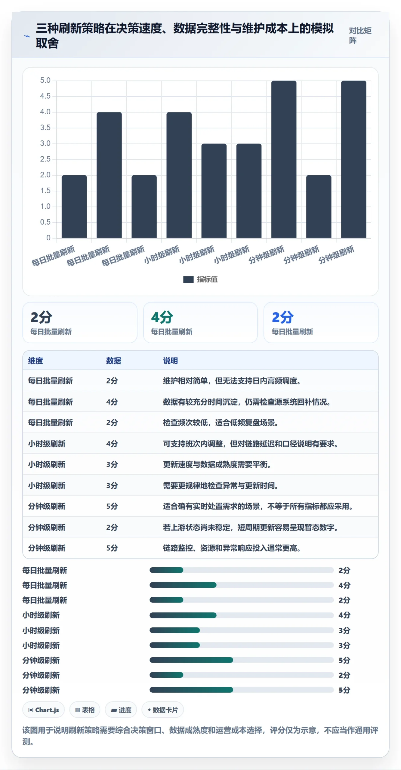Select the row 更新速度与数据成熟度需要平衡
This screenshot has width=401, height=770.
tap(200, 464)
